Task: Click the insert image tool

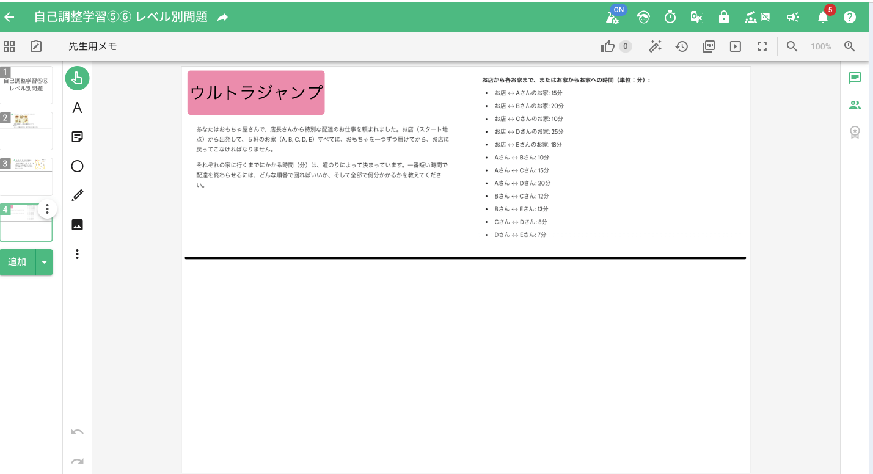Action: pyautogui.click(x=77, y=225)
